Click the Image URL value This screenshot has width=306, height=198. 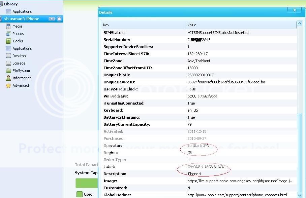pos(240,181)
